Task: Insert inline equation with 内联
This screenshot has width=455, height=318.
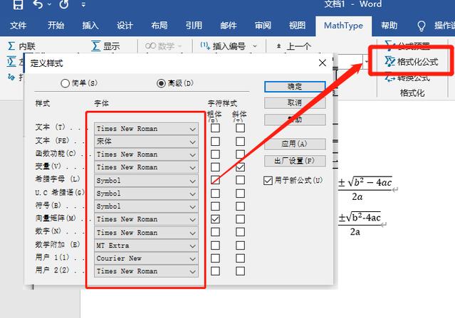Action: pos(21,46)
